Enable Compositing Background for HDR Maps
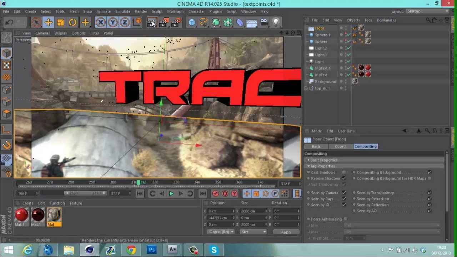This screenshot has height=257, width=457. pyautogui.click(x=430, y=178)
